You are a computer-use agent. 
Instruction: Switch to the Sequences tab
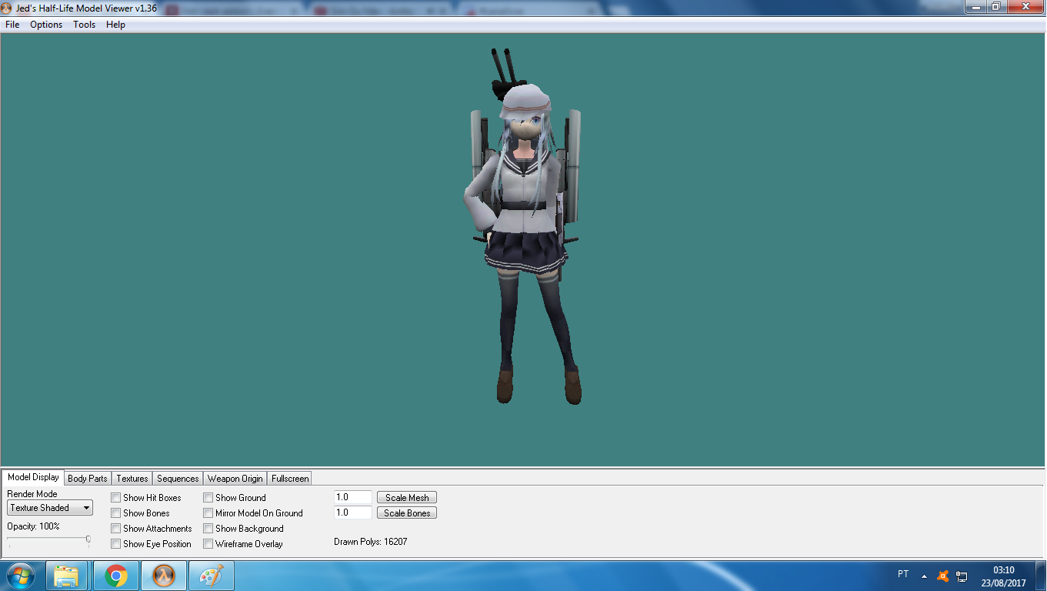click(178, 479)
